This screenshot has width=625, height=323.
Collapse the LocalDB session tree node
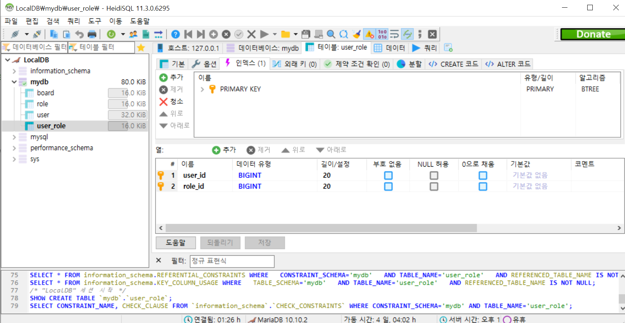point(7,60)
